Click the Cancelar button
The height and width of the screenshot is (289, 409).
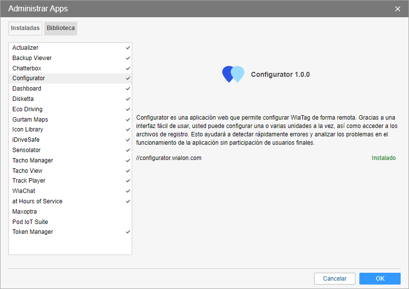(x=335, y=279)
